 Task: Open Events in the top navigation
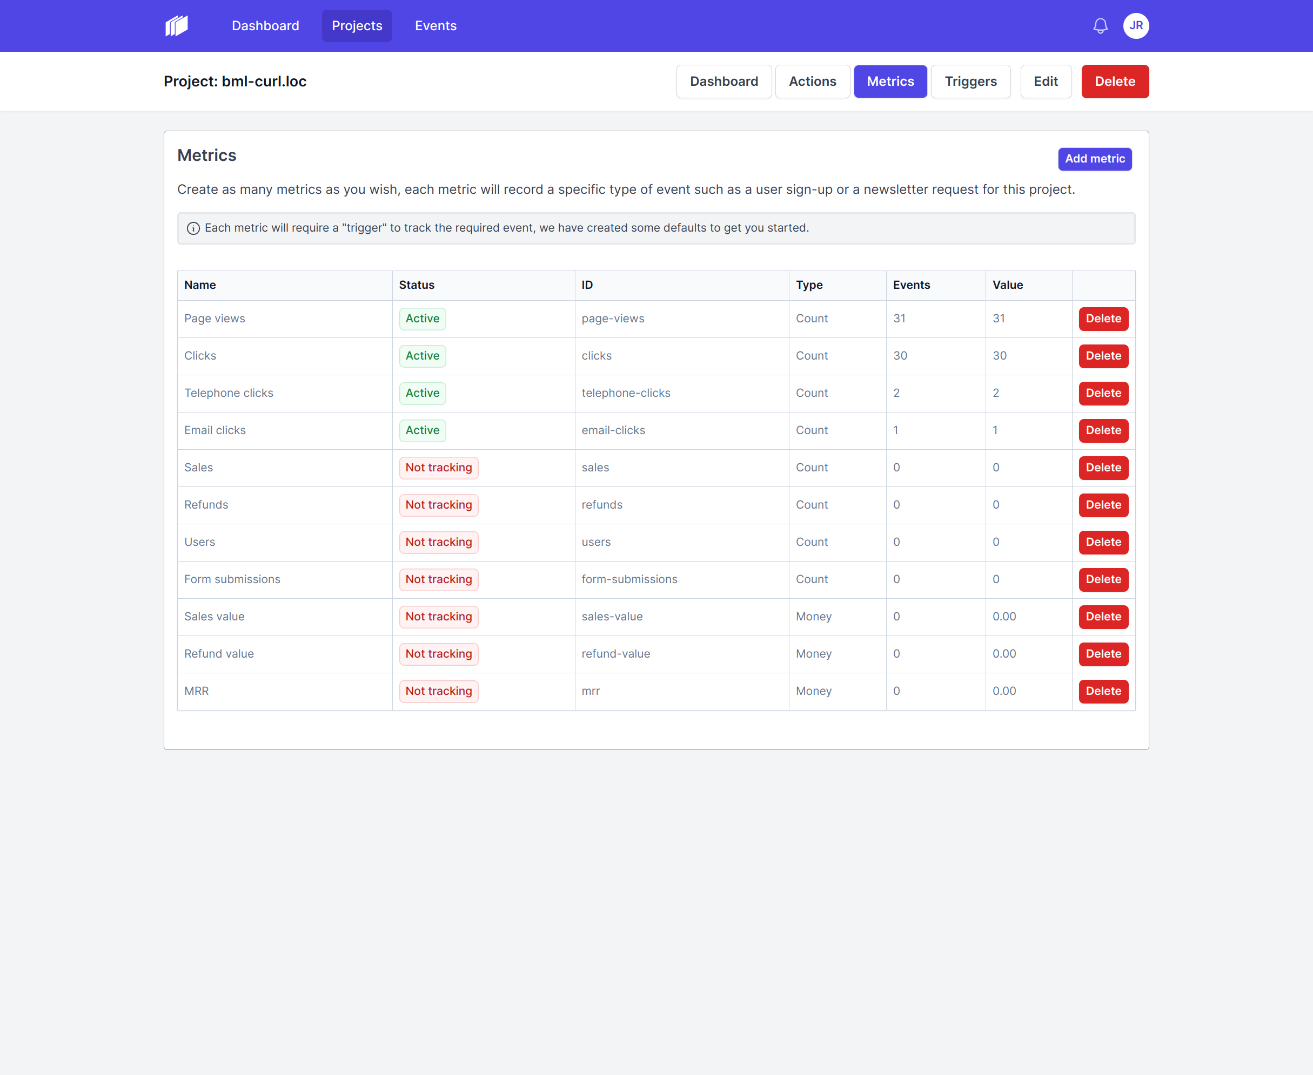pyautogui.click(x=436, y=26)
